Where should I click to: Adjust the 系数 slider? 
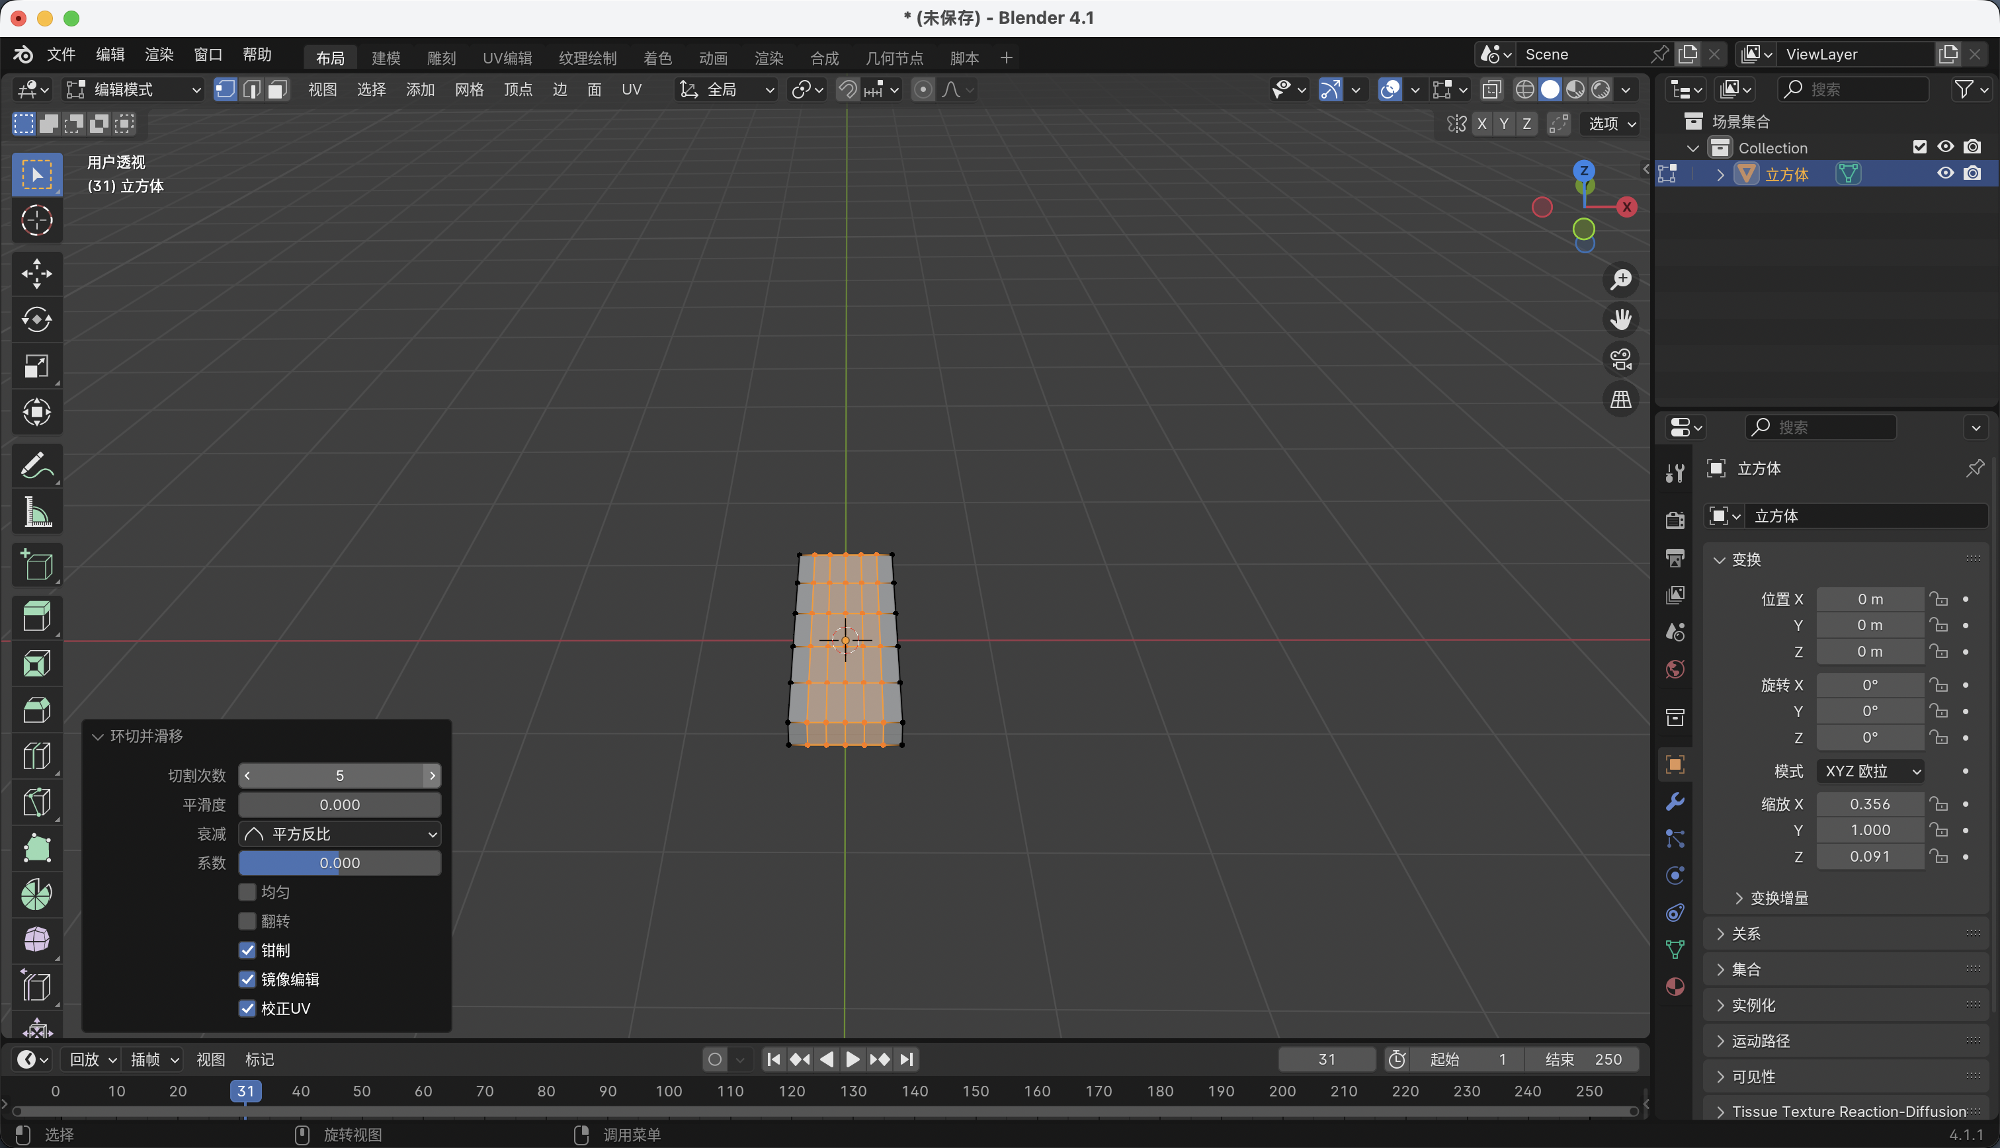[x=340, y=862]
